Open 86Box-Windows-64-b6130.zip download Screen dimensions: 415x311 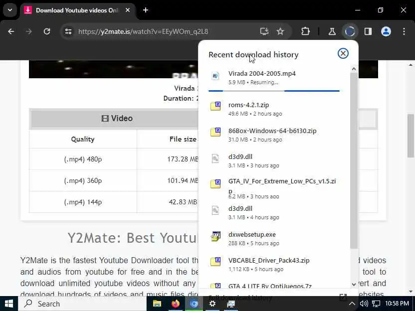tap(274, 135)
